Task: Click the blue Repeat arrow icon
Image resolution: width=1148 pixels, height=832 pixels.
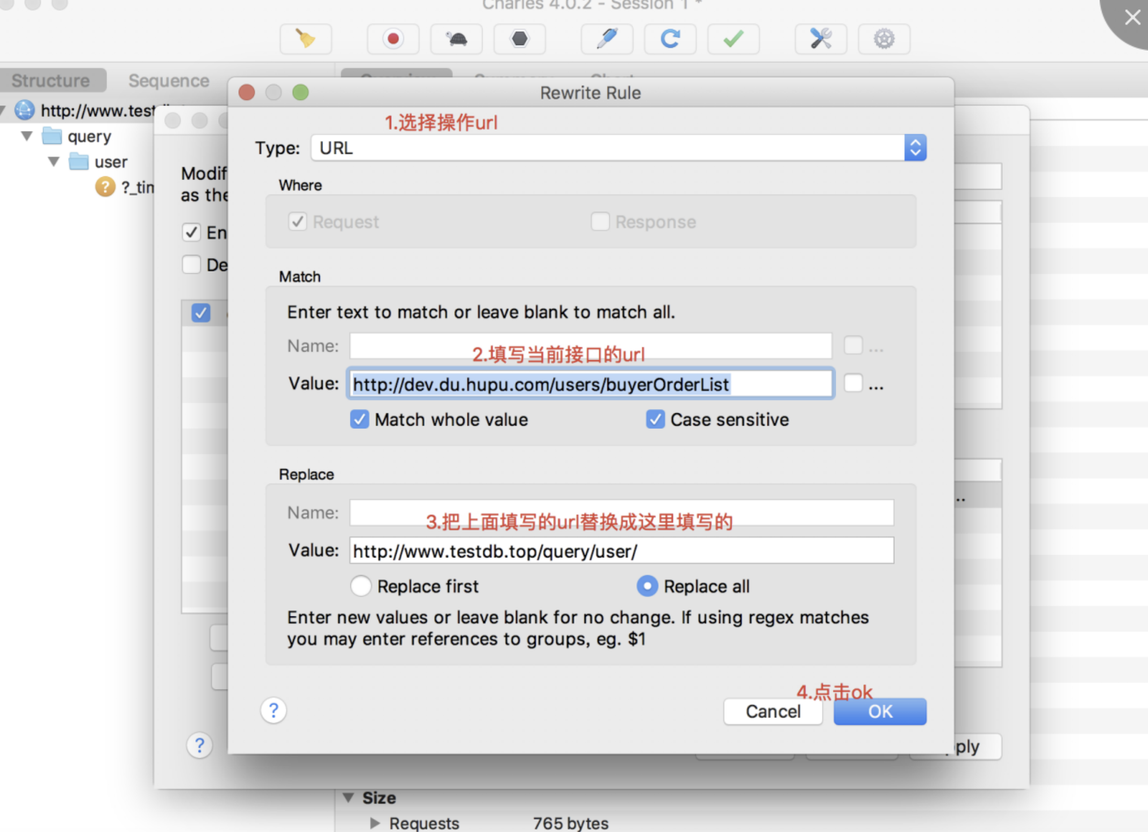Action: 670,39
